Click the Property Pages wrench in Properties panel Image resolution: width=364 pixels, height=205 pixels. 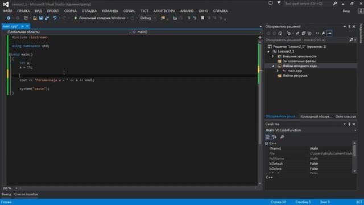pos(282,137)
